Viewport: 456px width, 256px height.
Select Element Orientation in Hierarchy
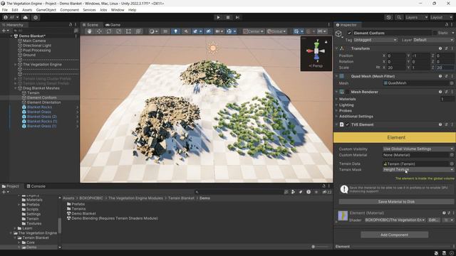pos(43,102)
